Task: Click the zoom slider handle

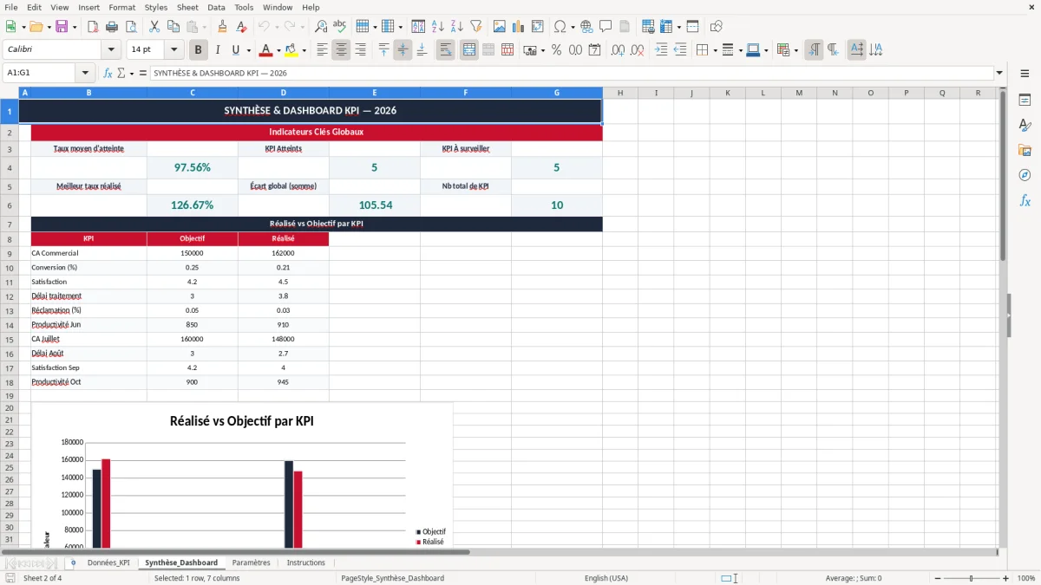Action: [x=972, y=578]
